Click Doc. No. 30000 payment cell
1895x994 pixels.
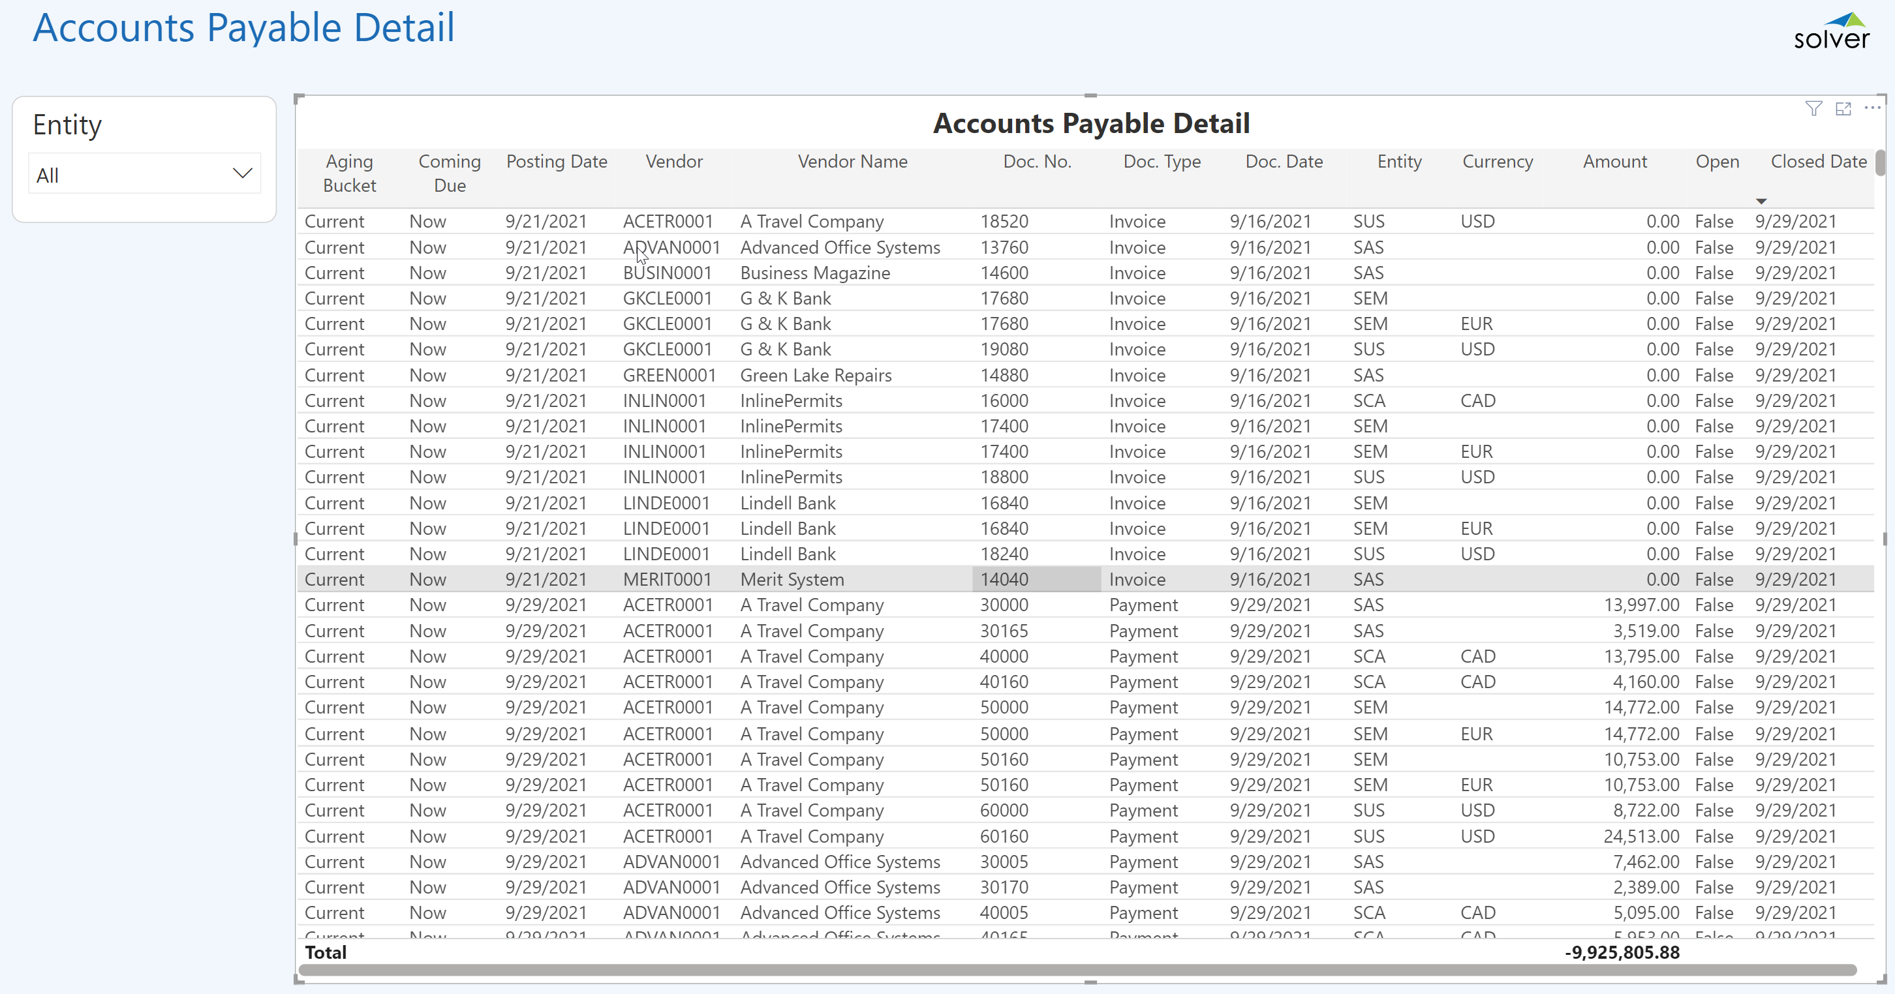coord(1004,605)
